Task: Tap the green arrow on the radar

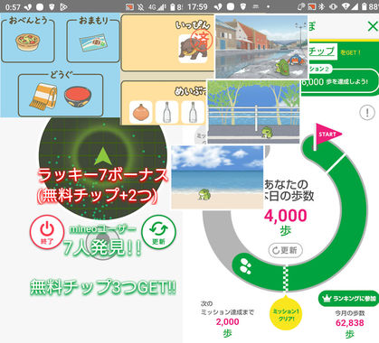Action: (x=103, y=157)
